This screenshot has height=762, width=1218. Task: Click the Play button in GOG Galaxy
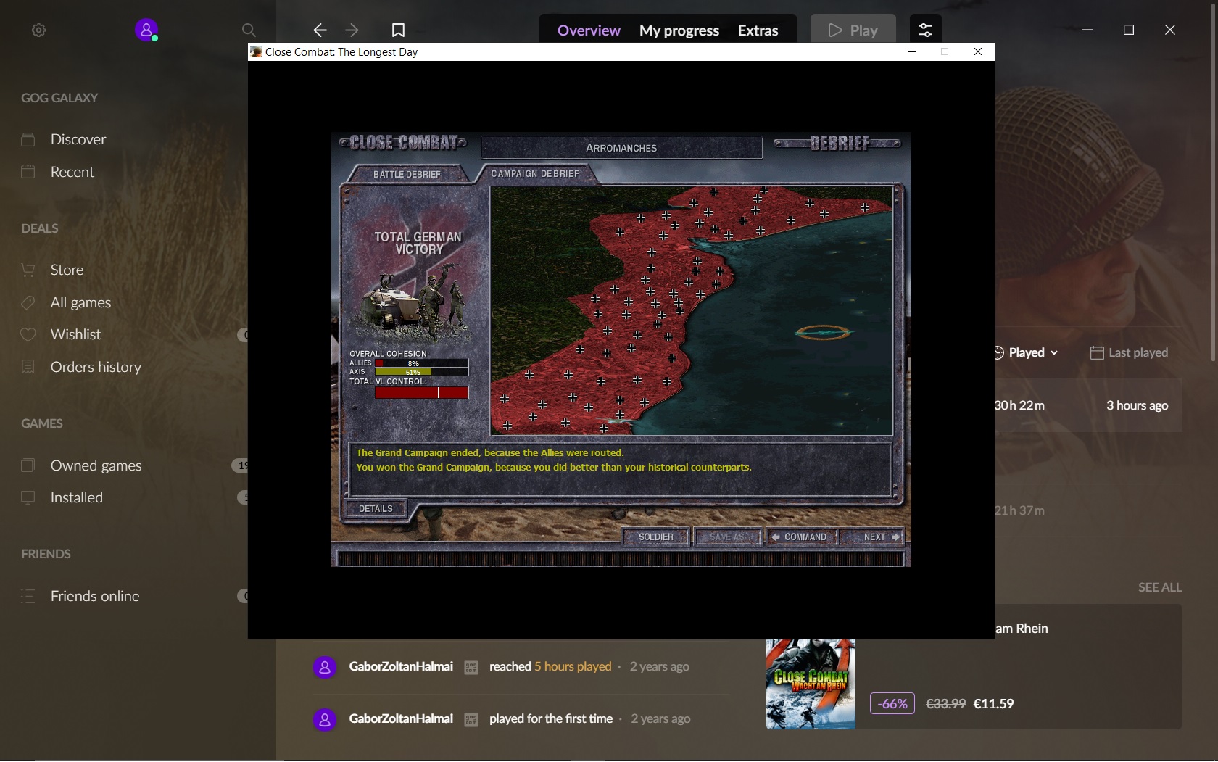853,30
